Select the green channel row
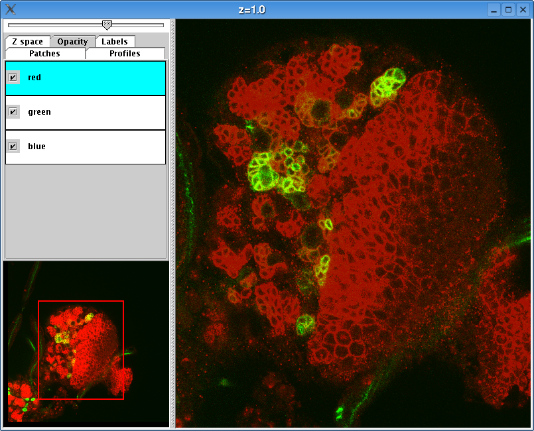This screenshot has width=534, height=431. point(93,112)
